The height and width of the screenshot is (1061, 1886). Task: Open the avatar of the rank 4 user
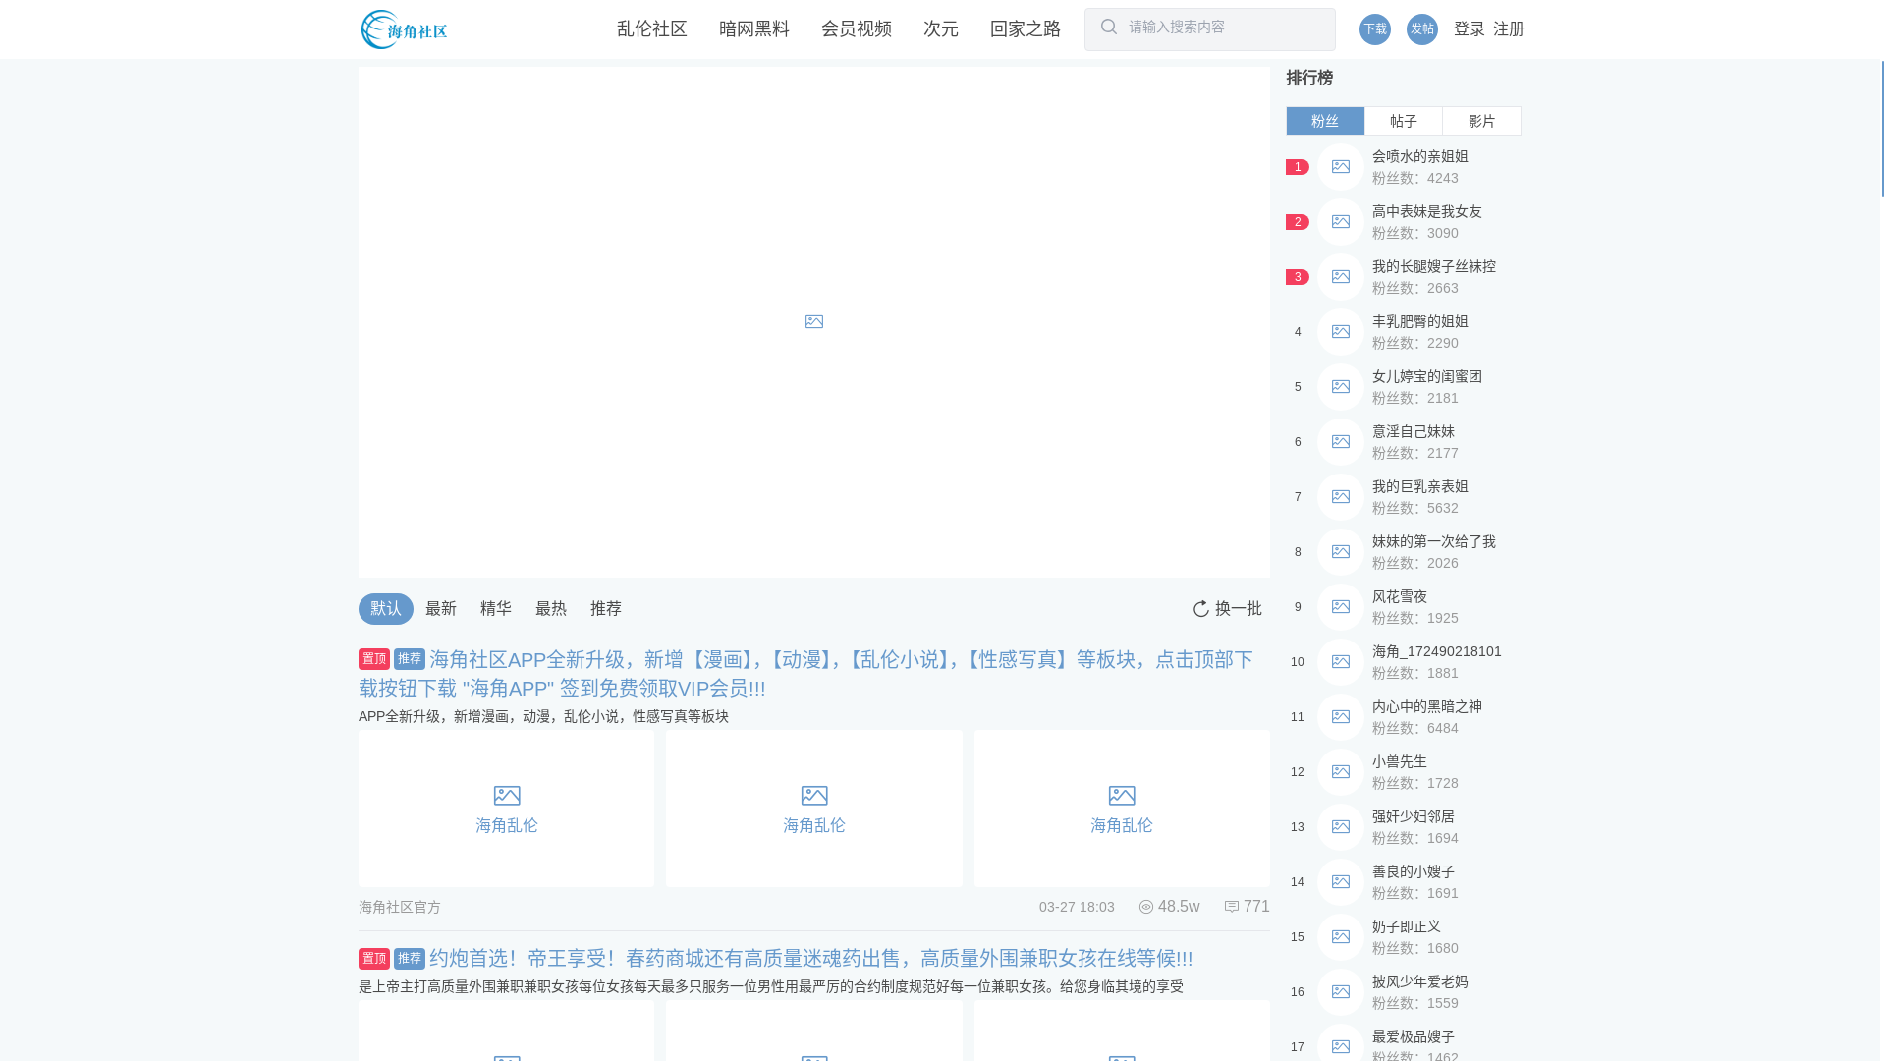[x=1341, y=332]
